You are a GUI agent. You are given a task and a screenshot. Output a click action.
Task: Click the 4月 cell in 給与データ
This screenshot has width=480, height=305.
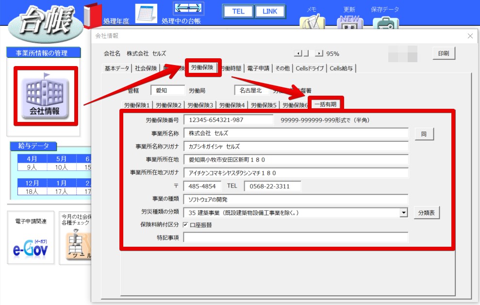[x=32, y=159]
